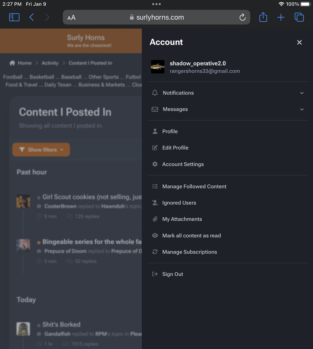Viewport: 313px width, 349px height.
Task: Open the Ignored Users page
Action: tap(228, 202)
